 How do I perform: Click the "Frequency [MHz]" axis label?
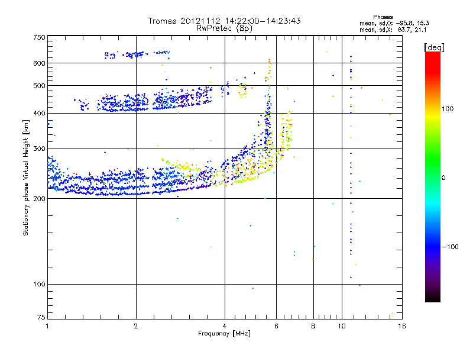point(224,334)
